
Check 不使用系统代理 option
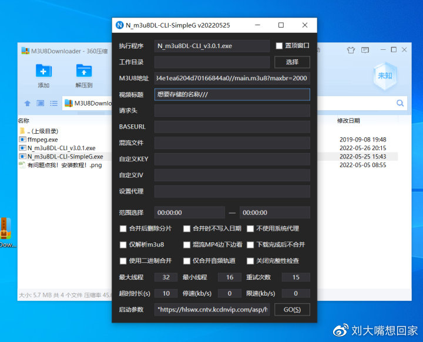point(250,229)
